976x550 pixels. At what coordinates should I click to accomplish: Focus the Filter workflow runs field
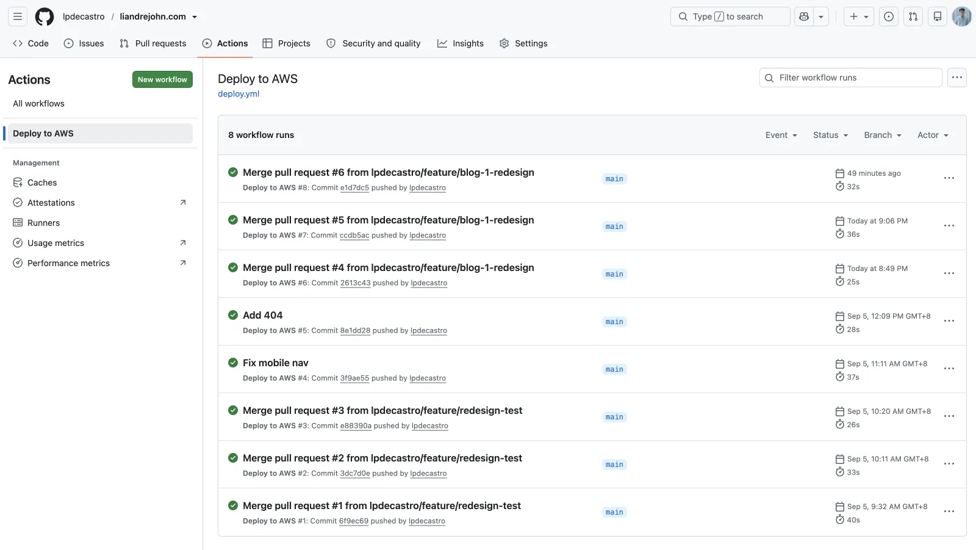click(x=851, y=78)
